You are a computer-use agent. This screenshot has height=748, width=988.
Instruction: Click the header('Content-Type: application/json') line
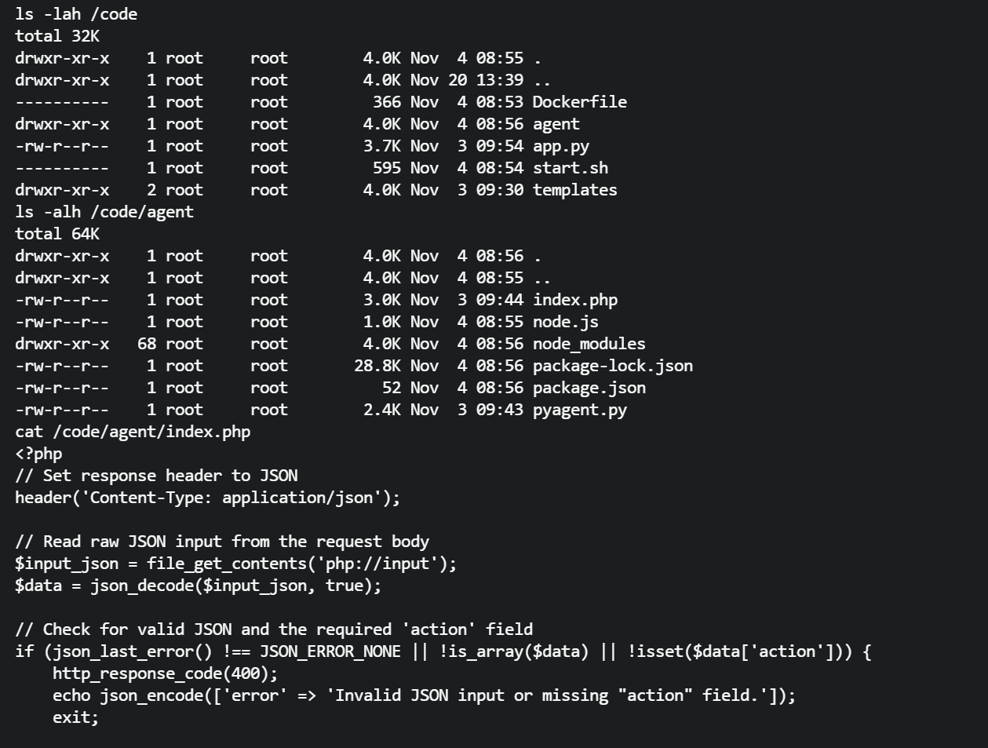pyautogui.click(x=207, y=498)
